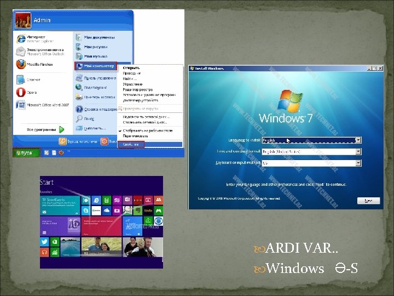The image size is (394, 296).
Task: Open orange headphones Music tile
Action: click(x=44, y=252)
